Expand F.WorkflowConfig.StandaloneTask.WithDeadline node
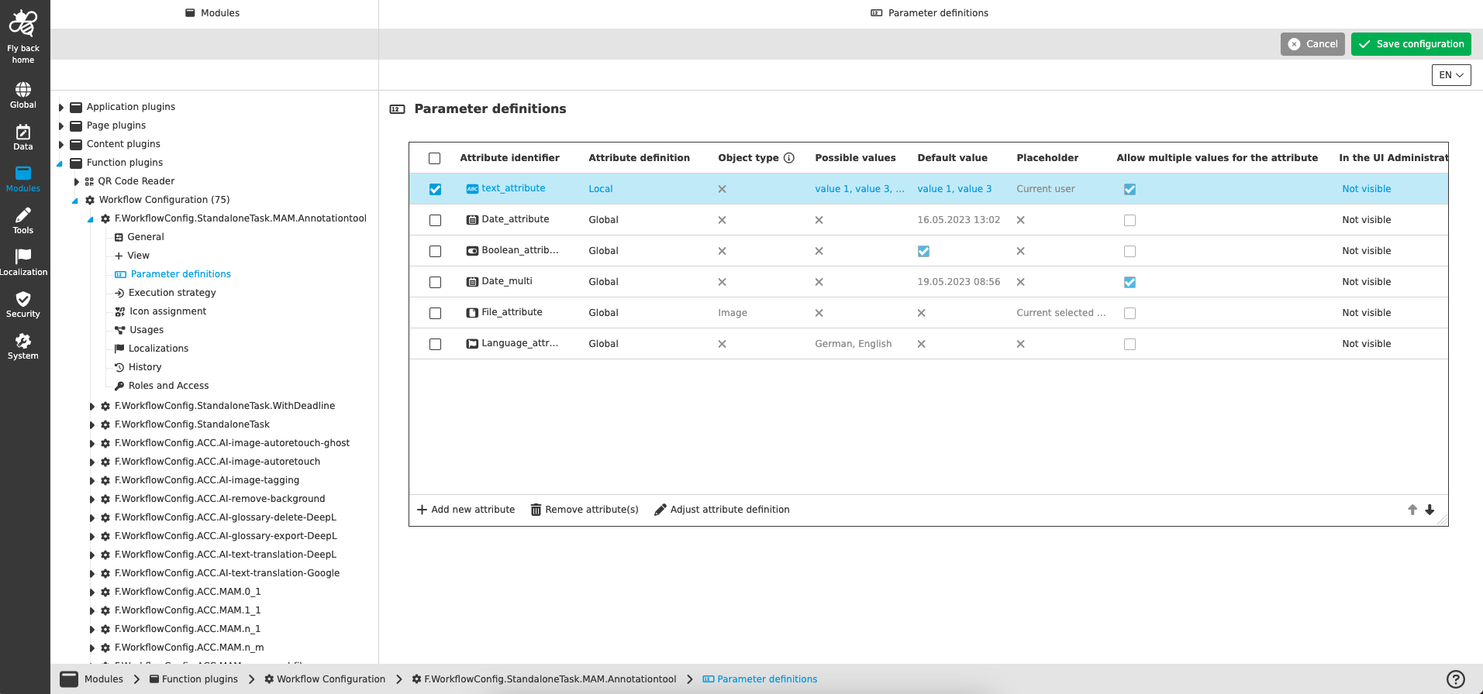 coord(91,406)
